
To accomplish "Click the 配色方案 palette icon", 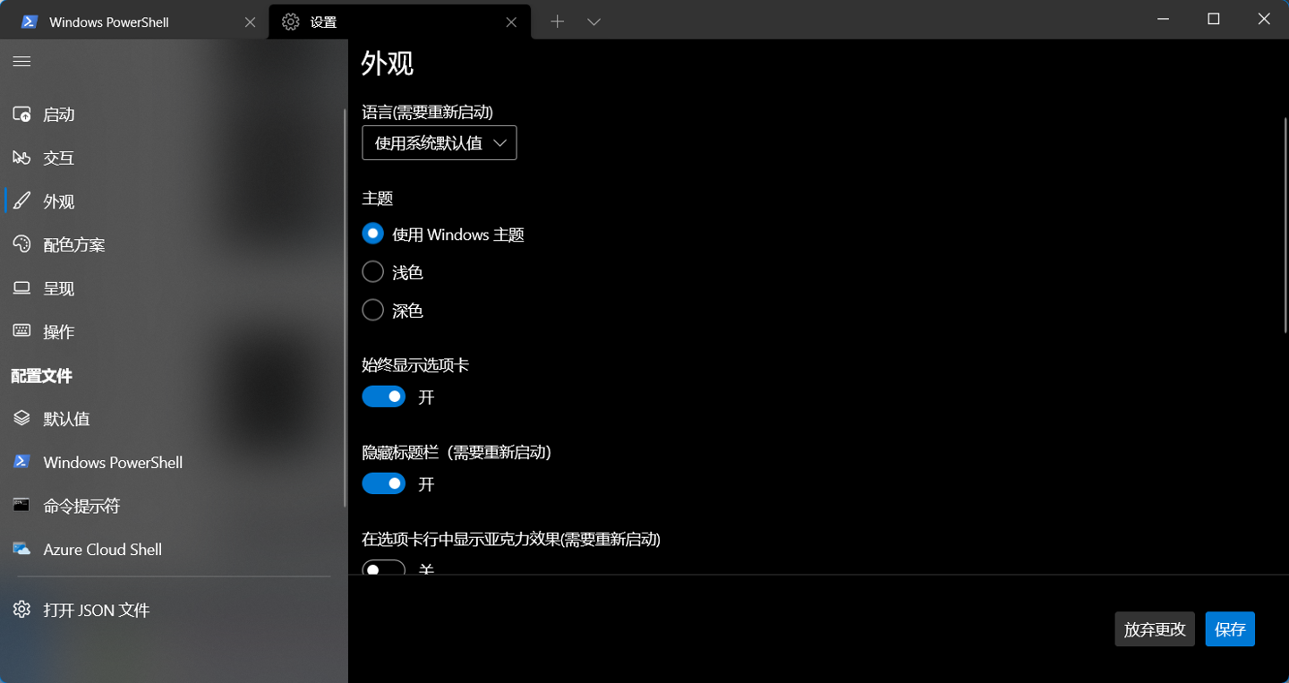I will [21, 244].
